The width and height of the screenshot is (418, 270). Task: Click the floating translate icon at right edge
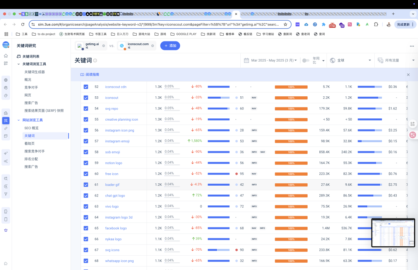point(413,135)
